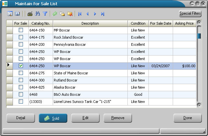Jump to first record with navigation arrow

tap(80, 14)
